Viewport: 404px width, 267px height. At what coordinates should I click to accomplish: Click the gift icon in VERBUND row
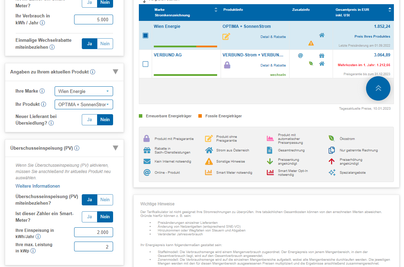point(322,55)
